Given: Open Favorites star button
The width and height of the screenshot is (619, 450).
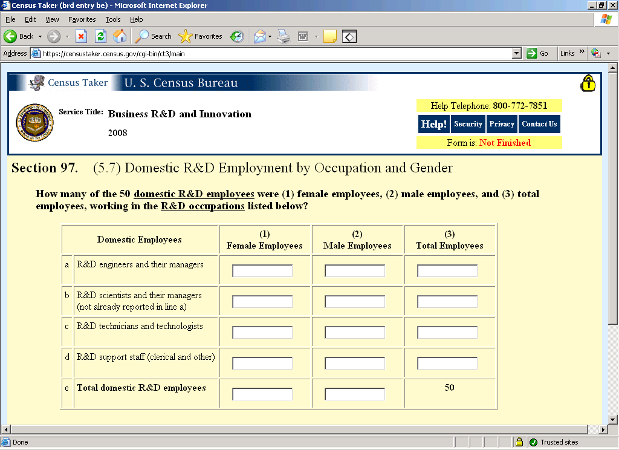Looking at the screenshot, I should coord(200,36).
